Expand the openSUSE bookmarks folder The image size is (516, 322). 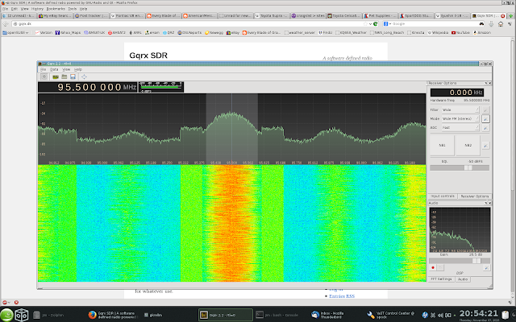pos(15,32)
